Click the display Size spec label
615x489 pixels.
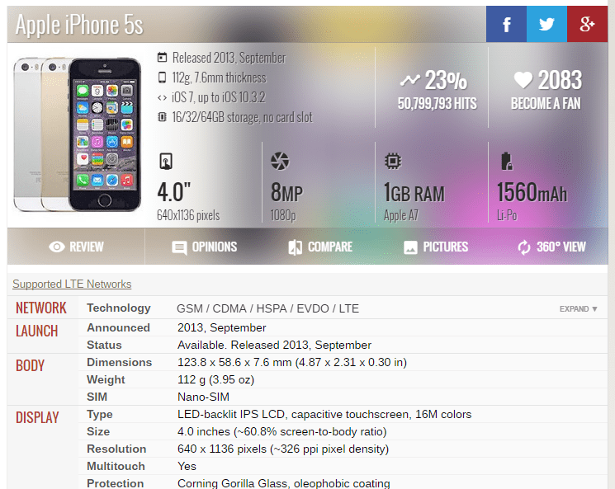pyautogui.click(x=98, y=432)
